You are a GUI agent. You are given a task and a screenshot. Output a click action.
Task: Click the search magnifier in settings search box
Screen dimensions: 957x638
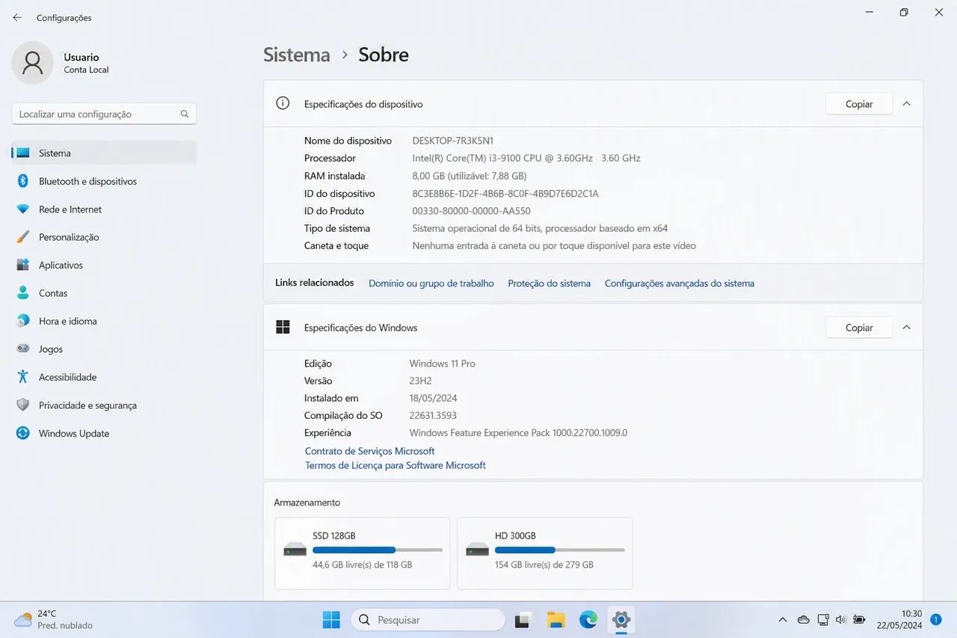coord(185,114)
